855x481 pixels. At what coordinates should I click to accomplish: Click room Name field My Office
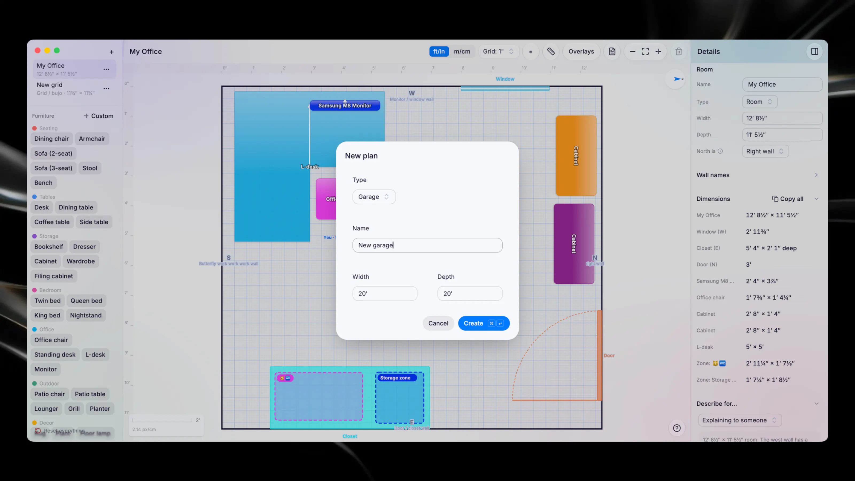(x=782, y=84)
